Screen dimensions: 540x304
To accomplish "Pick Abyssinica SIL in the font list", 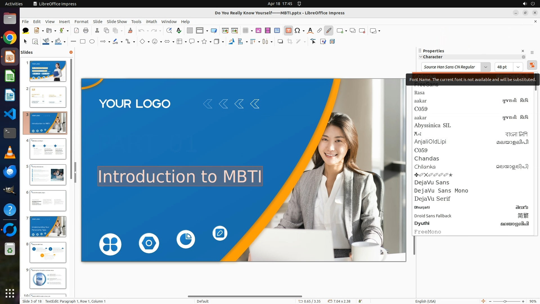I will click(x=432, y=126).
